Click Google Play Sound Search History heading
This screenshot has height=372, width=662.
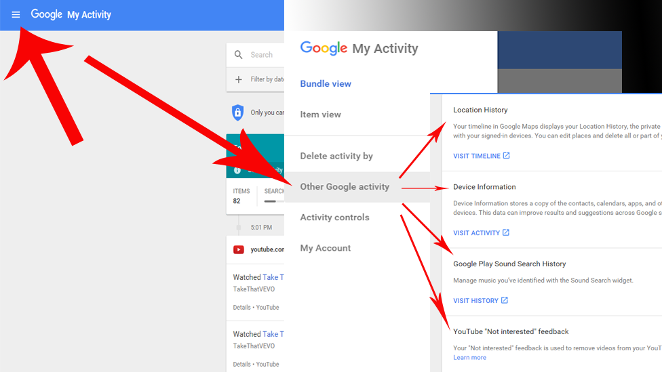[x=509, y=264]
